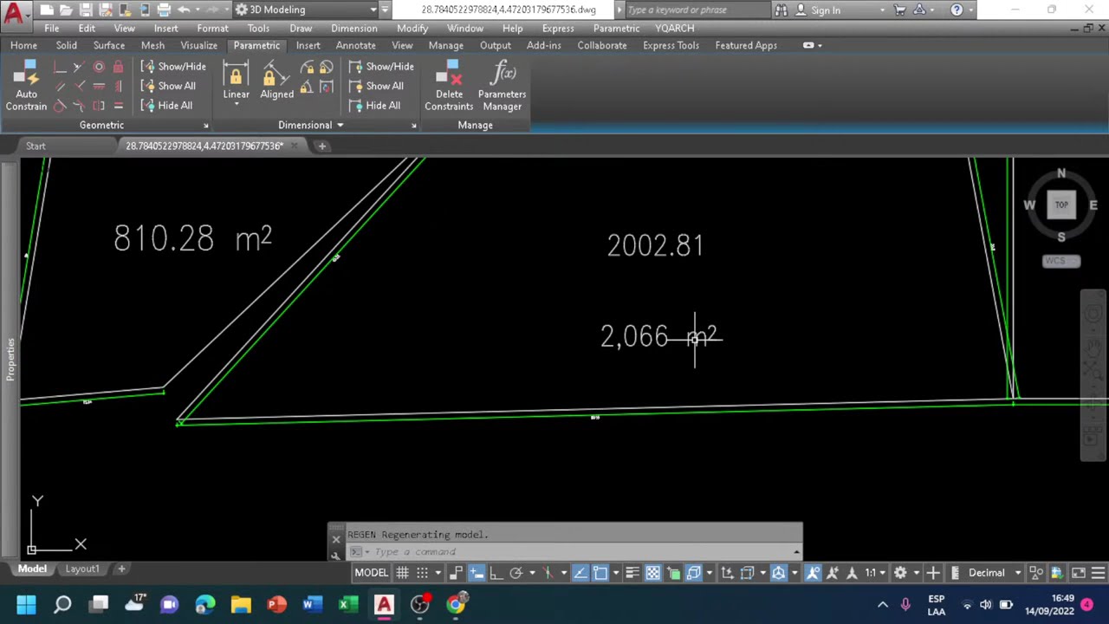Click the status bar workspace gear icon
This screenshot has width=1109, height=624.
(x=900, y=573)
